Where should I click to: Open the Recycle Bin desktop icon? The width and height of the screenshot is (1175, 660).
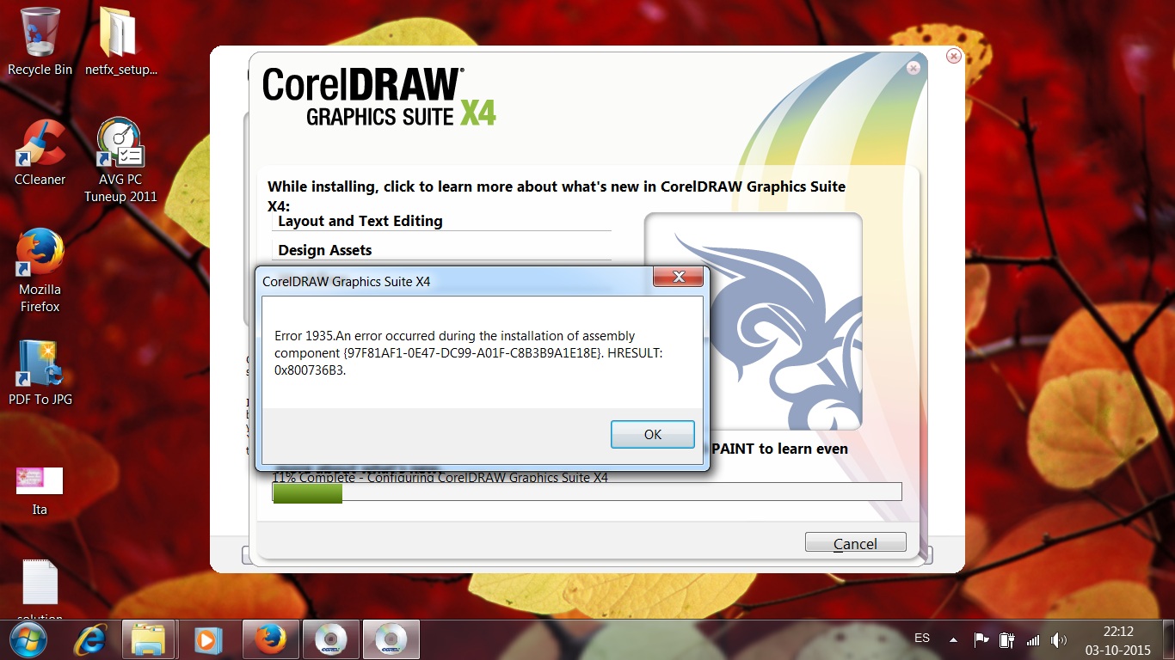pyautogui.click(x=40, y=41)
